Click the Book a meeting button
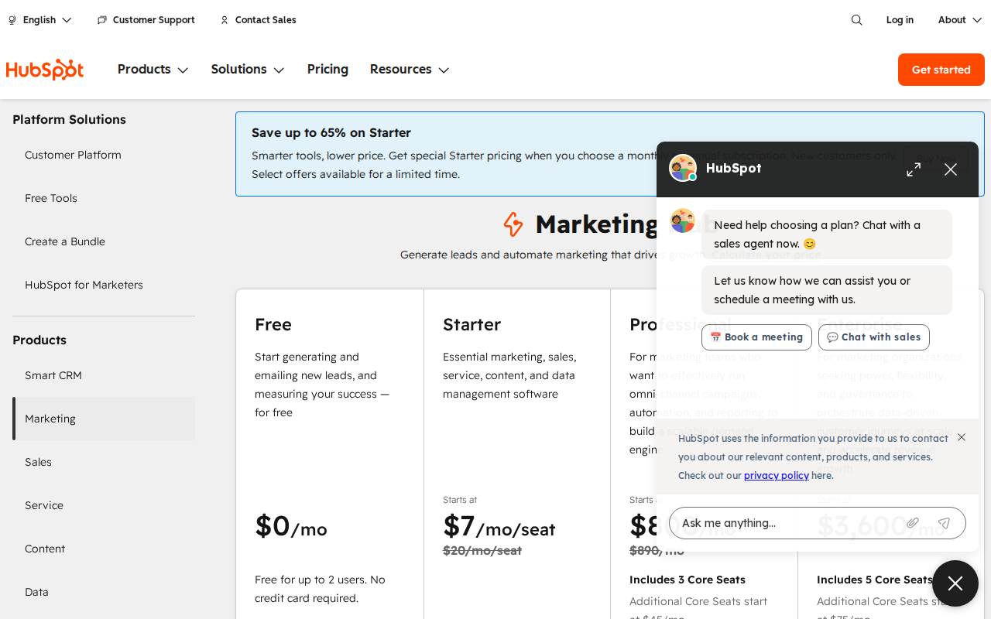The height and width of the screenshot is (619, 991). click(756, 337)
